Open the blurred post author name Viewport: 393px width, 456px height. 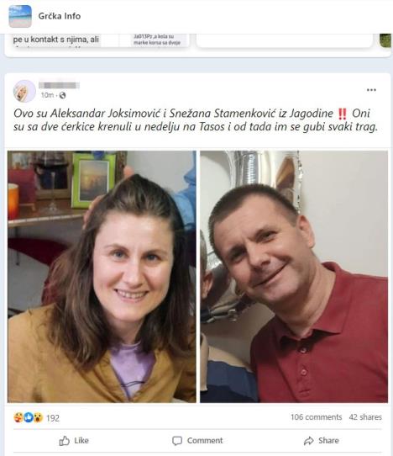60,85
